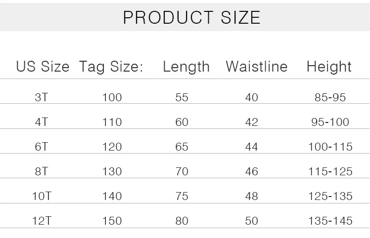Click the 6T size cell
370x238 pixels.
point(42,147)
